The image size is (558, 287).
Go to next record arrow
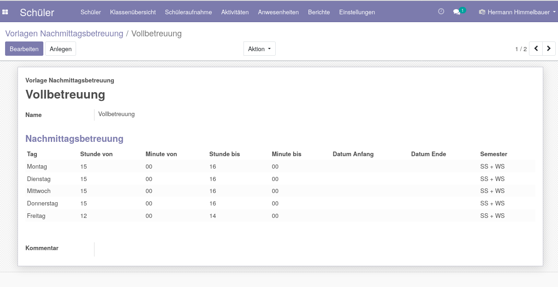[549, 48]
